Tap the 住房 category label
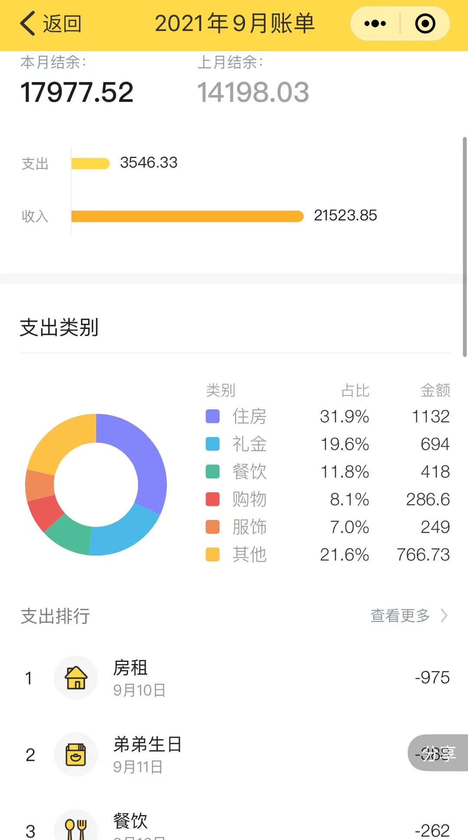This screenshot has width=468, height=840. coord(249,416)
